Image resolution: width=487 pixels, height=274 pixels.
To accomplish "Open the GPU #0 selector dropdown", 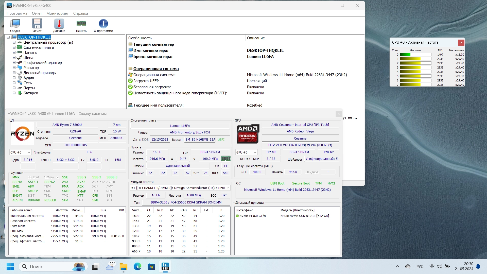I will click(247, 152).
